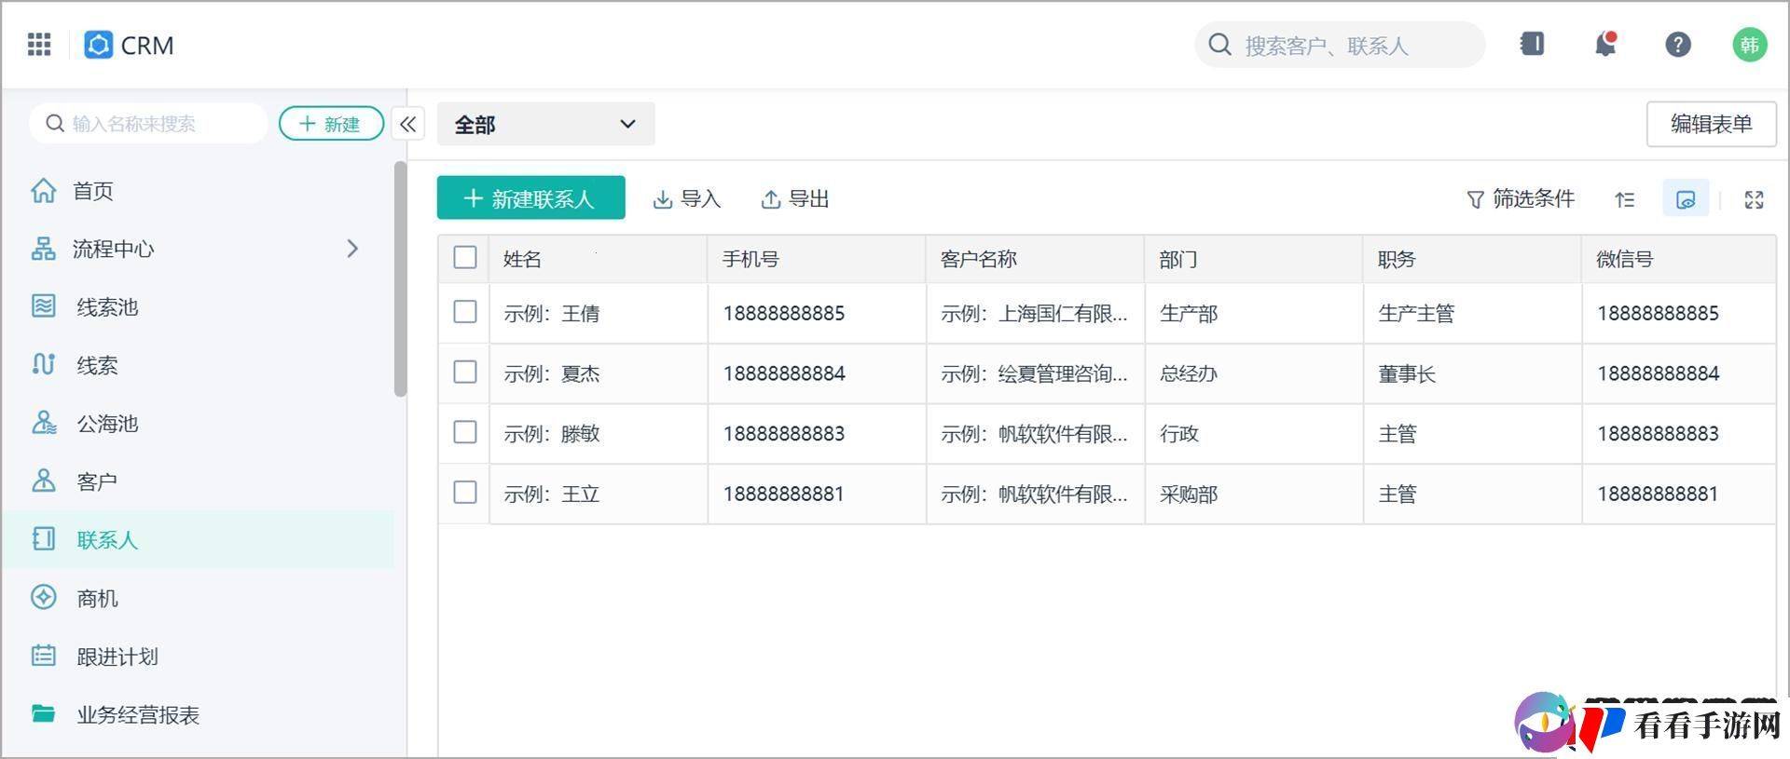Image resolution: width=1790 pixels, height=759 pixels.
Task: Check the row for 示例：滕敏
Action: click(x=464, y=432)
